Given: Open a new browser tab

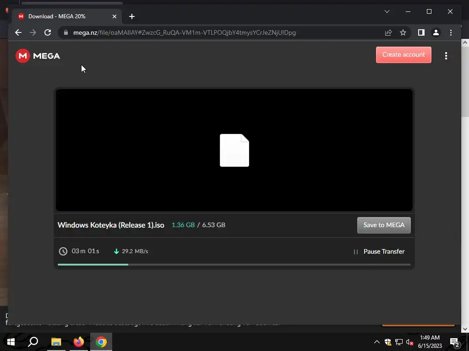Looking at the screenshot, I should click(x=131, y=16).
